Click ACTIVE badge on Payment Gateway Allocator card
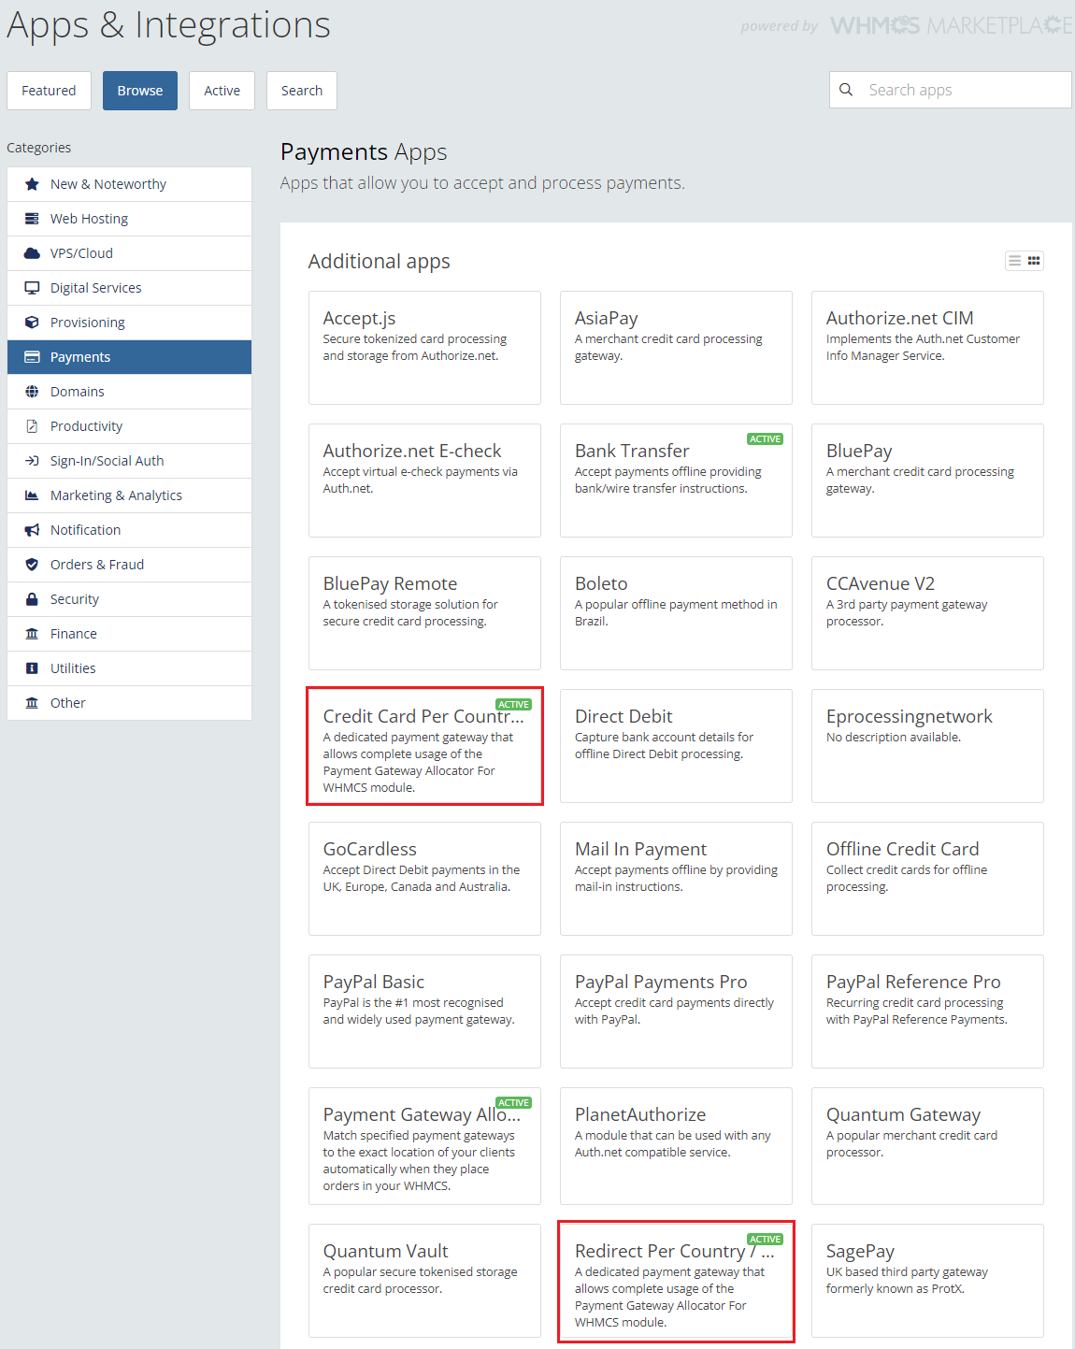This screenshot has width=1075, height=1349. coord(513,1103)
